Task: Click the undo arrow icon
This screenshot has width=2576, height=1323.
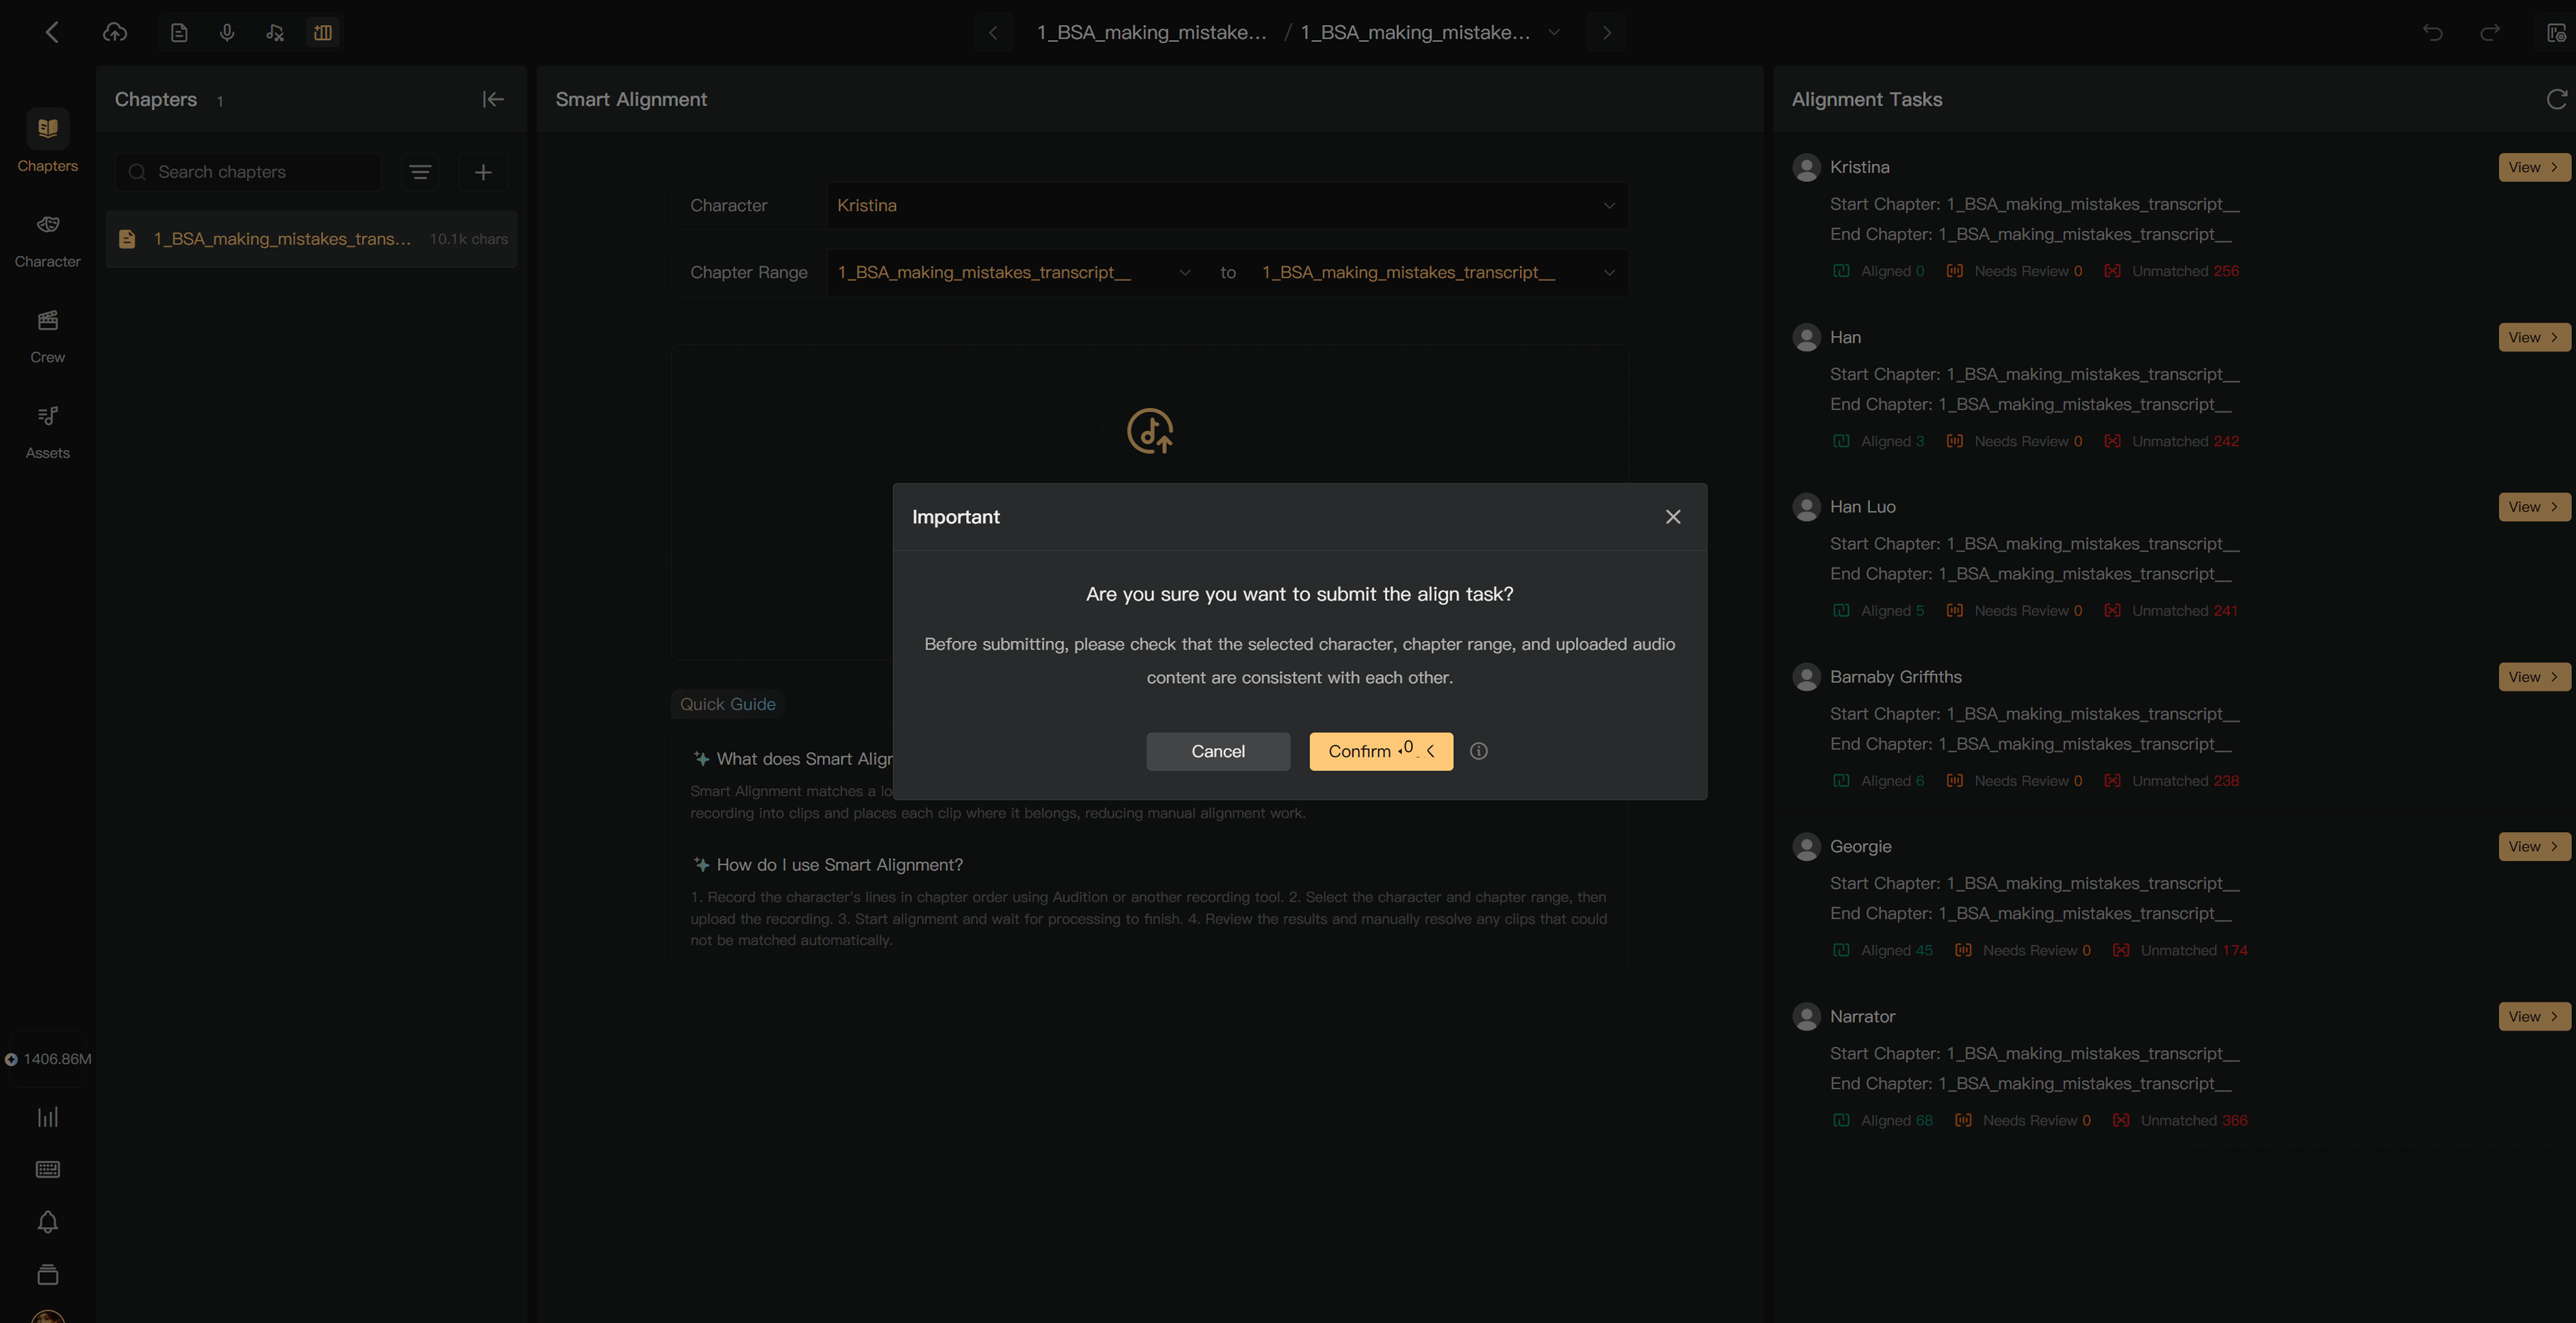Action: (2433, 32)
